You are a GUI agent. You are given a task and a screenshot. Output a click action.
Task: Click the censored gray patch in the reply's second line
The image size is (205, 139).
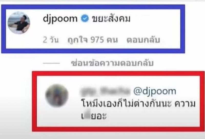(x=87, y=116)
